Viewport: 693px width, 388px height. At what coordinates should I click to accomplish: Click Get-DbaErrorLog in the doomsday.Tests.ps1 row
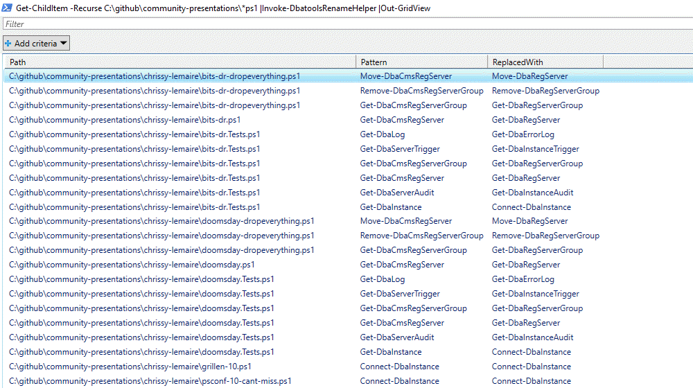(x=523, y=279)
